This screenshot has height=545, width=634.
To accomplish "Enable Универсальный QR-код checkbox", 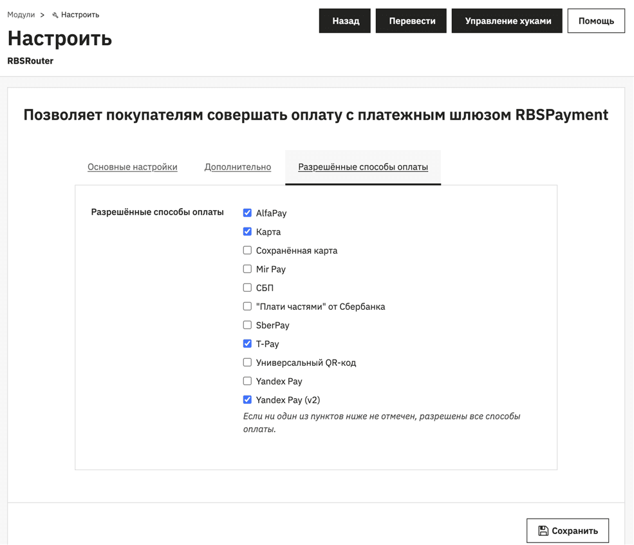I will [247, 362].
